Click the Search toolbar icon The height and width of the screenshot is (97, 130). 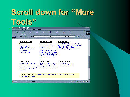pyautogui.click(x=44, y=32)
